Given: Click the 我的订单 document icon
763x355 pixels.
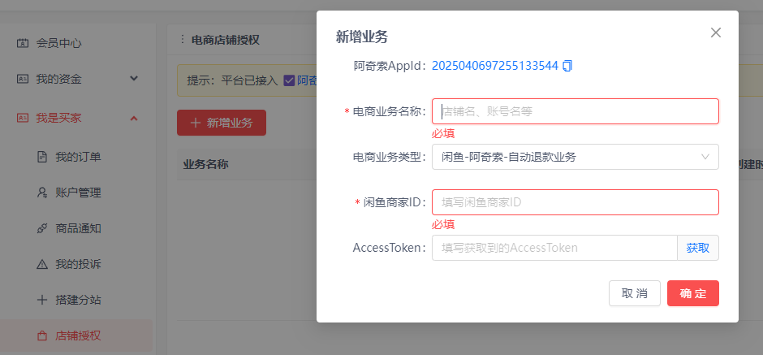Looking at the screenshot, I should click(x=42, y=157).
